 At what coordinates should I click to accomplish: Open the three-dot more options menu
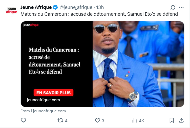pos(181,7)
